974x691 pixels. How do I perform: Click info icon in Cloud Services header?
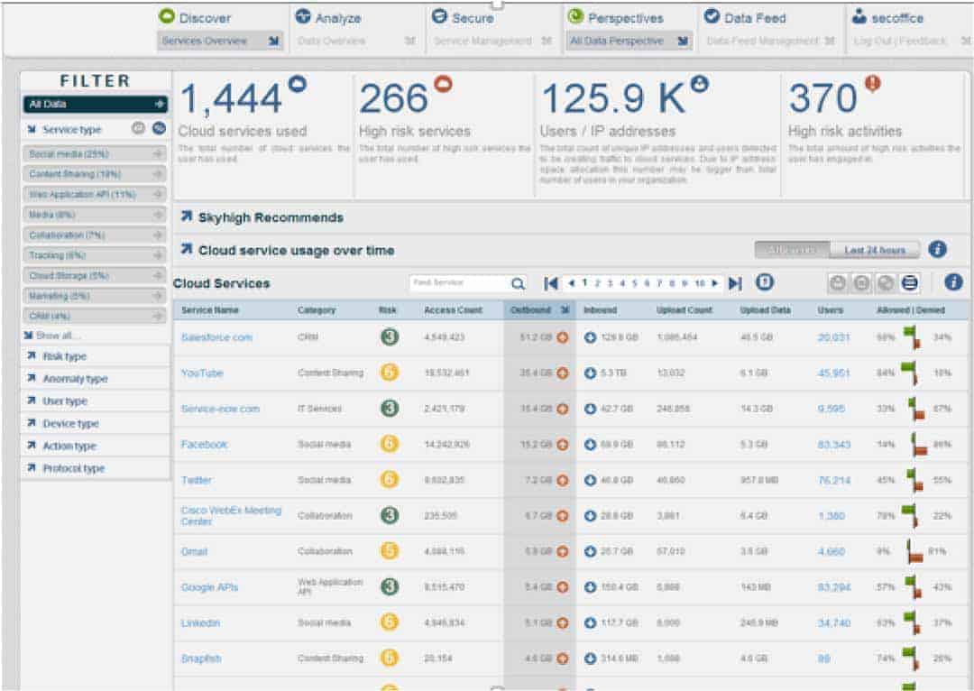[x=953, y=282]
